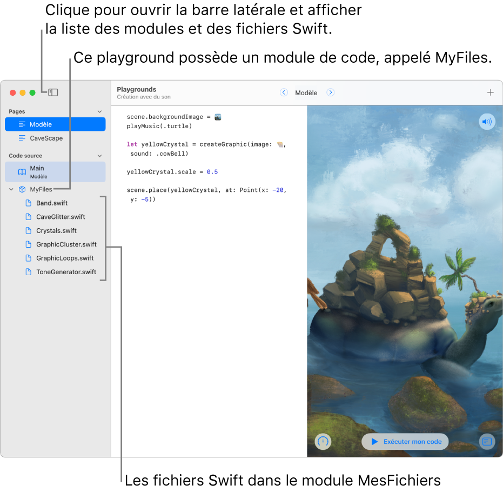Click the turtle island live view image
This screenshot has height=492, width=503.
(x=405, y=282)
